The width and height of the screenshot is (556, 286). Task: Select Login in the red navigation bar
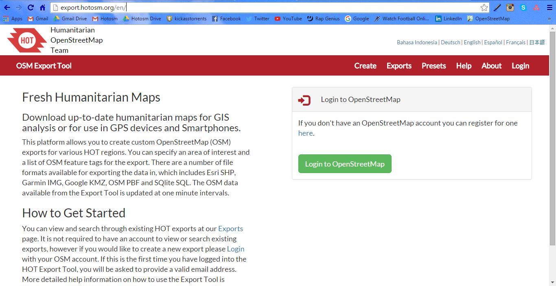tap(520, 66)
